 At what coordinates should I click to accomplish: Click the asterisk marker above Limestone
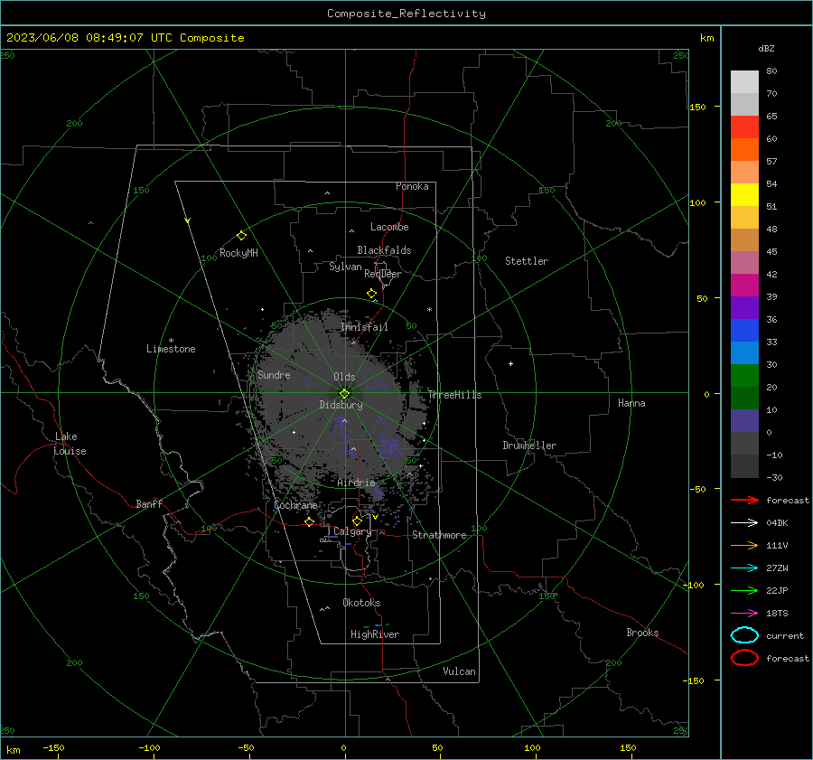(x=171, y=341)
